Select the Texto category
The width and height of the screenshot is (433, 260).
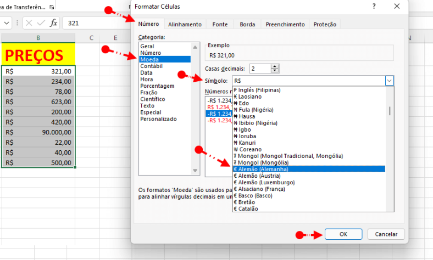tap(165, 106)
